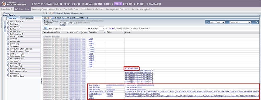Image resolution: width=261 pixels, height=100 pixels.
Task: Switch to the File Audit Data tab
Action: point(71,9)
